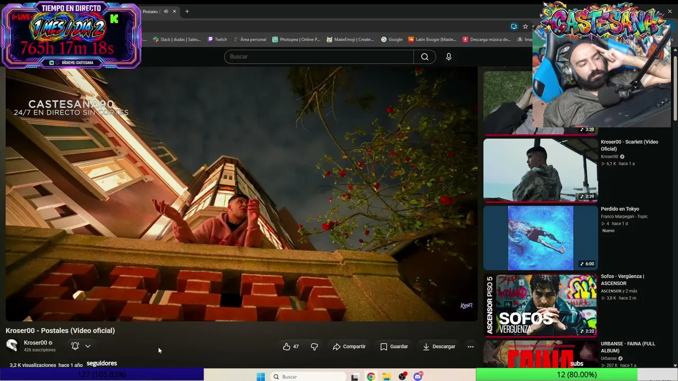Open a new browser tab
This screenshot has width=678, height=381.
(x=187, y=11)
